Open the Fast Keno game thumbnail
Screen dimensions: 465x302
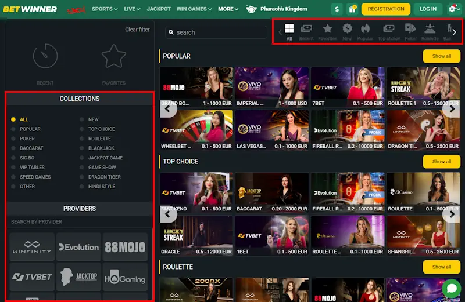point(196,192)
